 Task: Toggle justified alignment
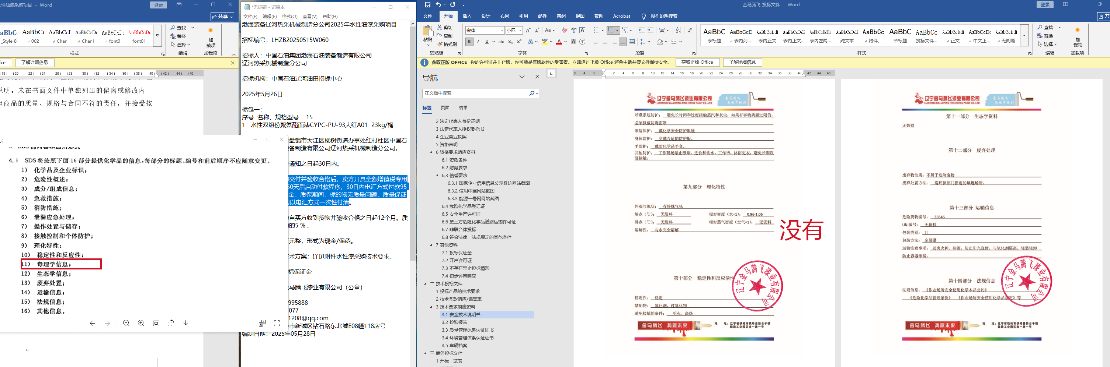pos(622,42)
